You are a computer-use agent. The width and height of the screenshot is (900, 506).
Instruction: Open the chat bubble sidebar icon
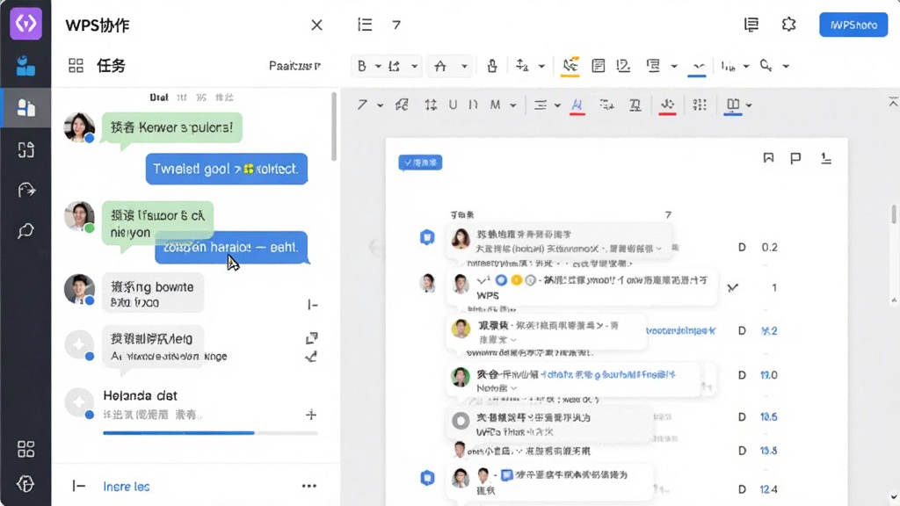point(25,231)
